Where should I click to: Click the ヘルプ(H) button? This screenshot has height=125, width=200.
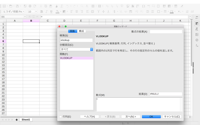coord(89,116)
